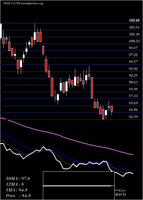Select the 103.81 price axis label

[134, 27]
